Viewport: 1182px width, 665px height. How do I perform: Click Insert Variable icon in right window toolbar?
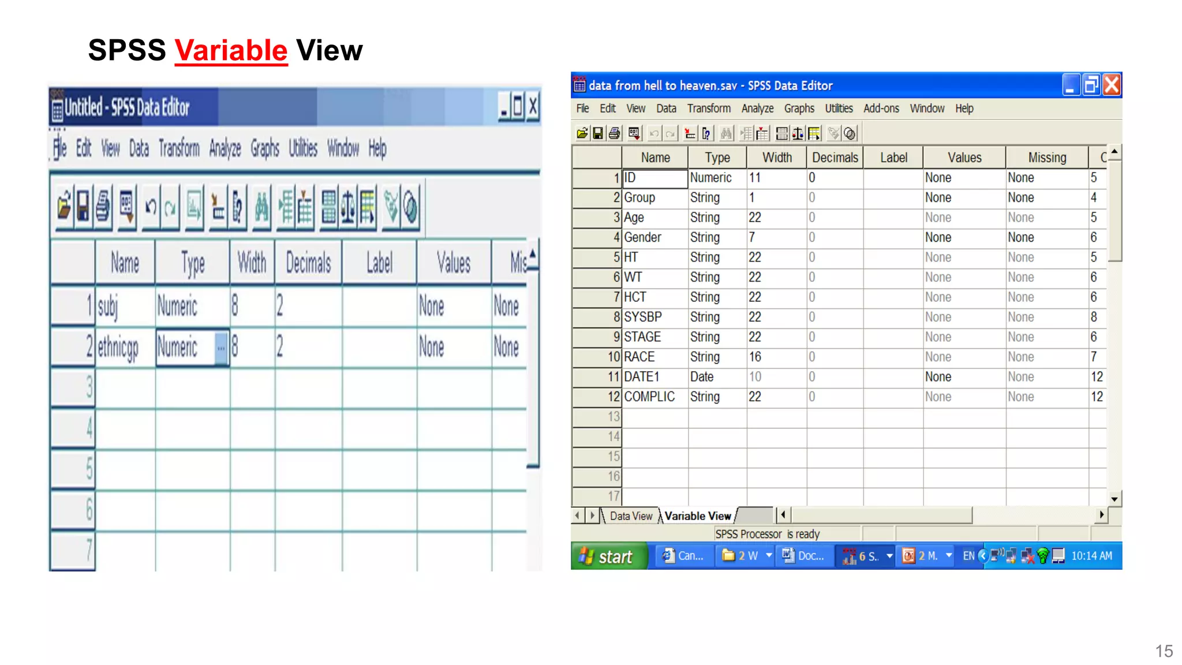762,134
